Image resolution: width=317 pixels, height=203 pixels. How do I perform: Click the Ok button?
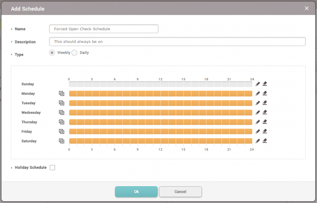pos(136,192)
